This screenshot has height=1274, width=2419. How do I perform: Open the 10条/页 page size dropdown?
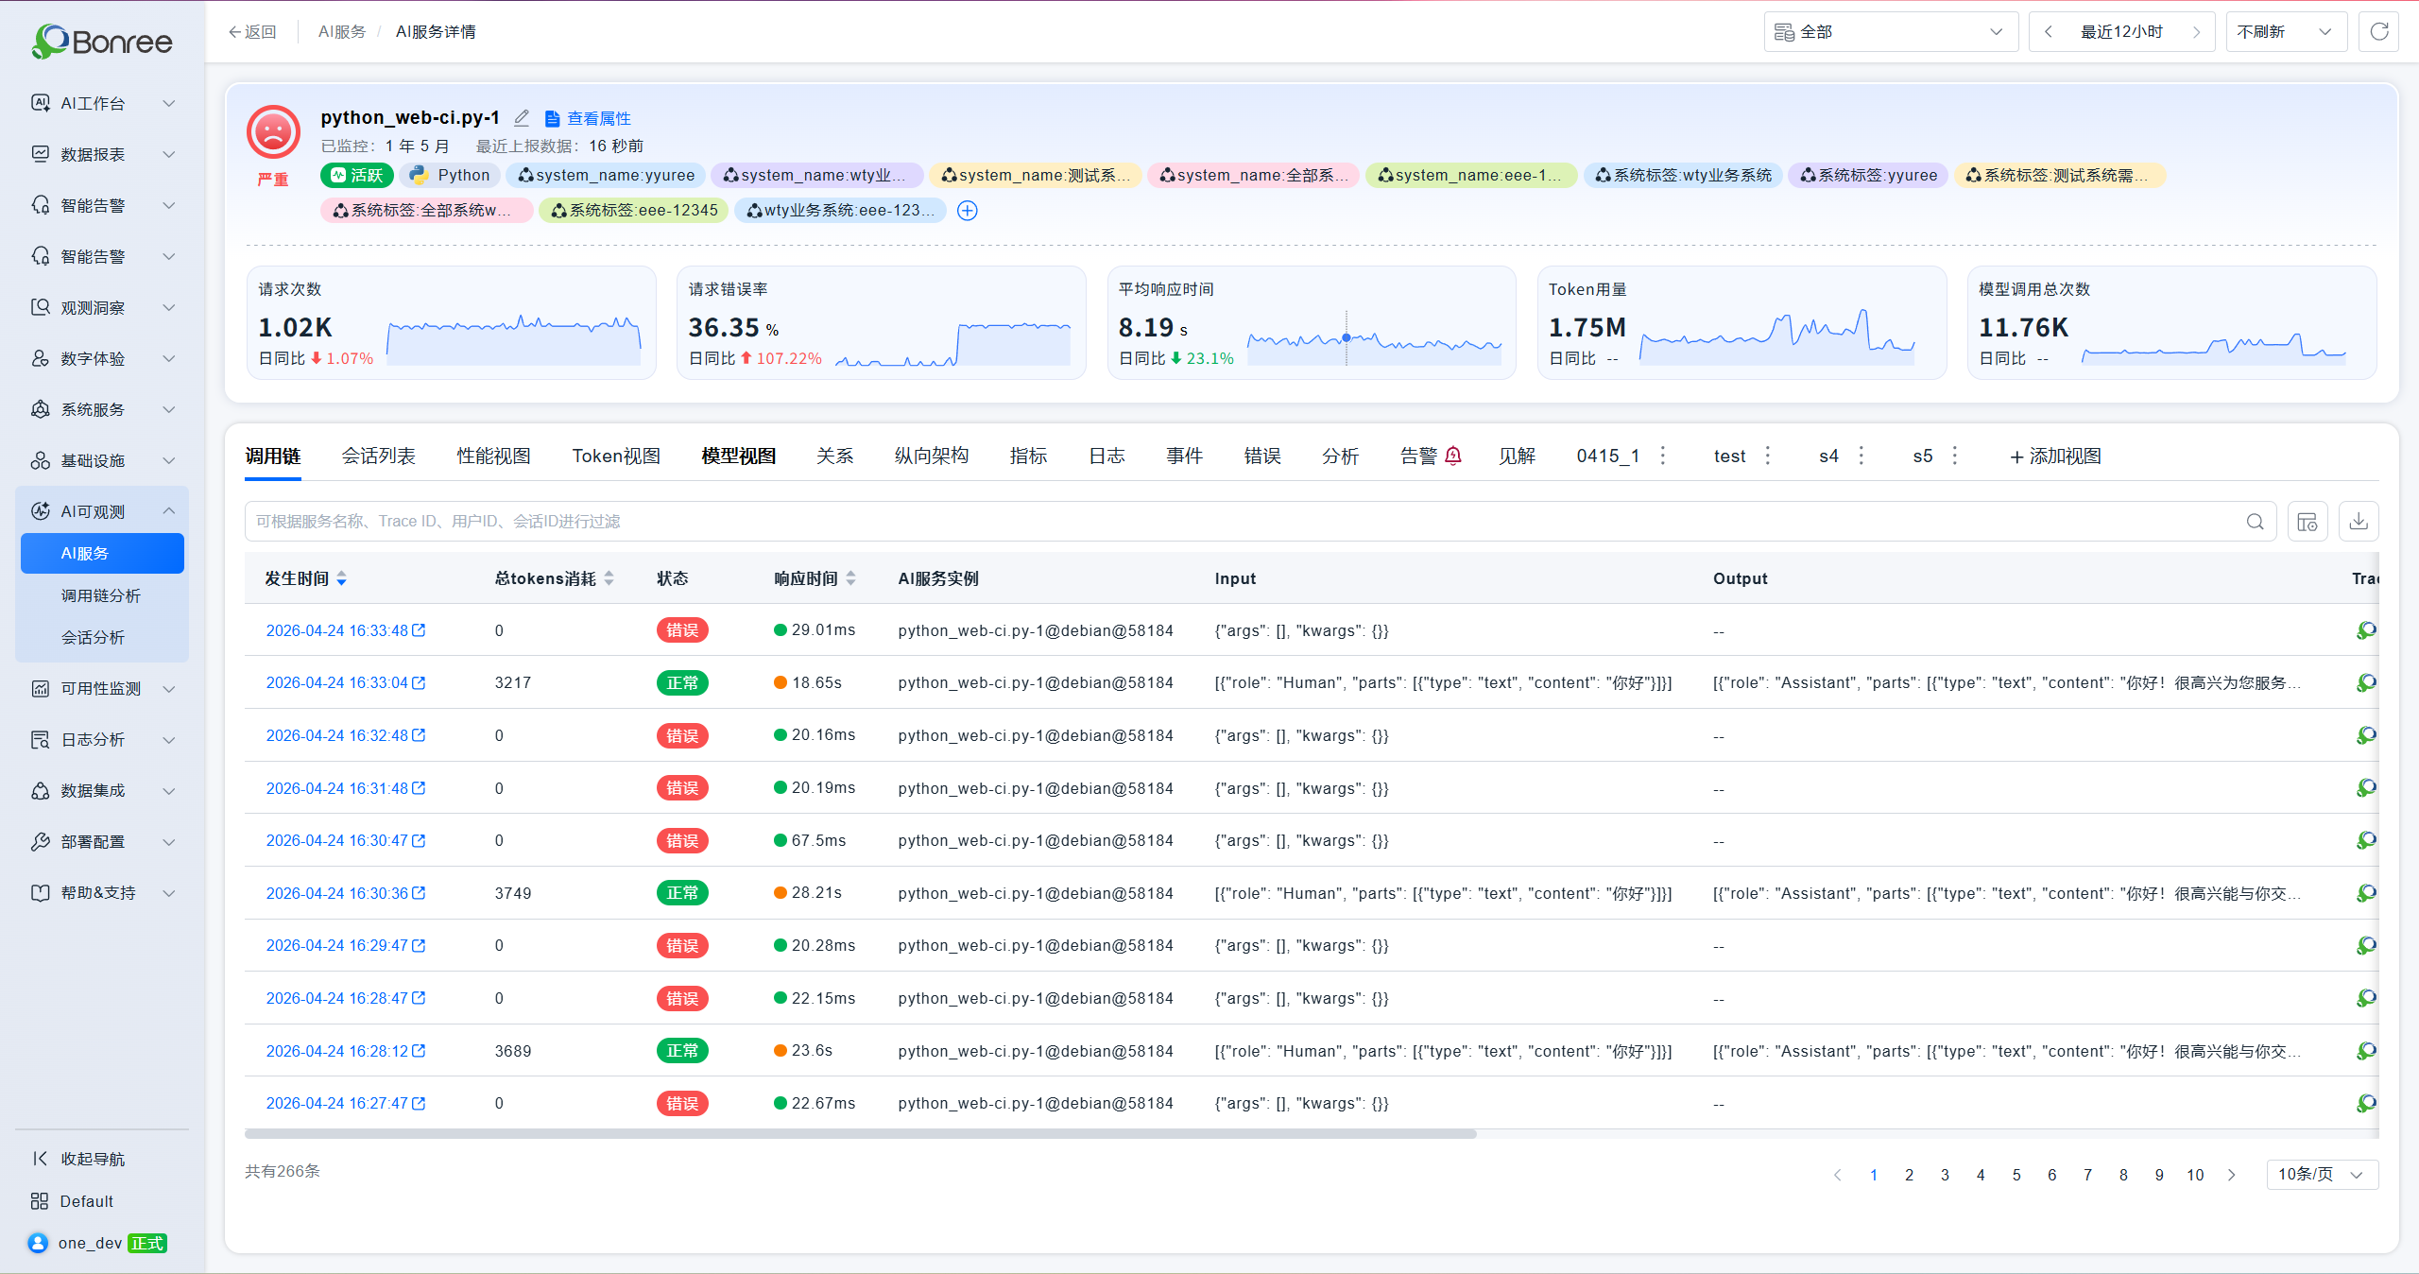coord(2322,1174)
